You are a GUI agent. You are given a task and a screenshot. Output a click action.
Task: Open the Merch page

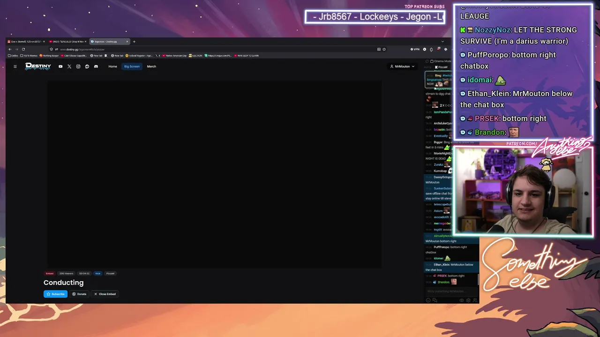point(151,66)
